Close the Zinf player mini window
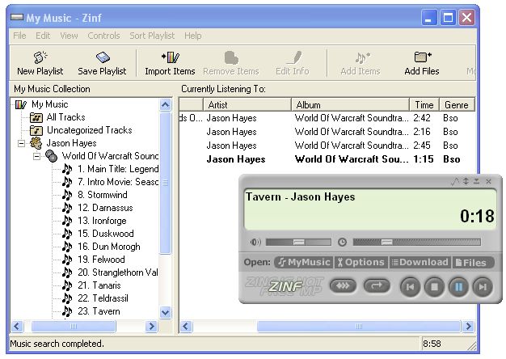 click(488, 182)
